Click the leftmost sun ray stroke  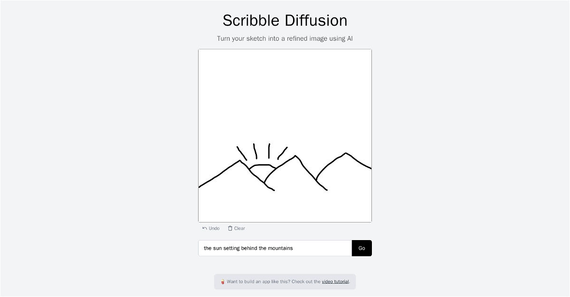coord(242,153)
